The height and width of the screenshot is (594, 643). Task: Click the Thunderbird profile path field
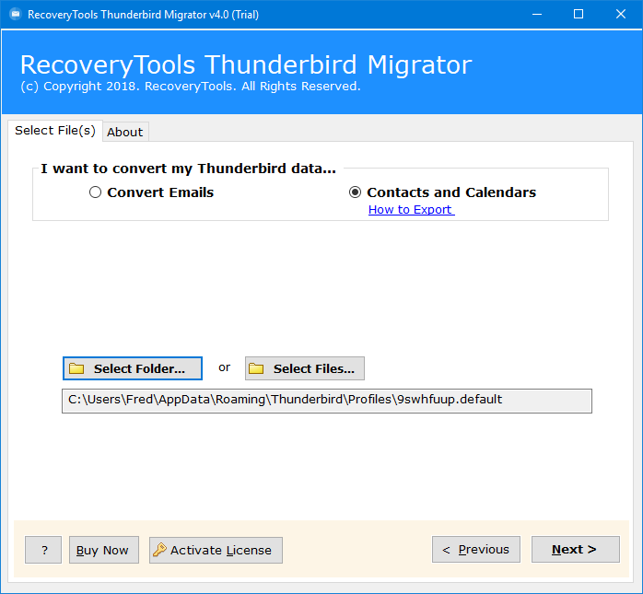click(326, 401)
